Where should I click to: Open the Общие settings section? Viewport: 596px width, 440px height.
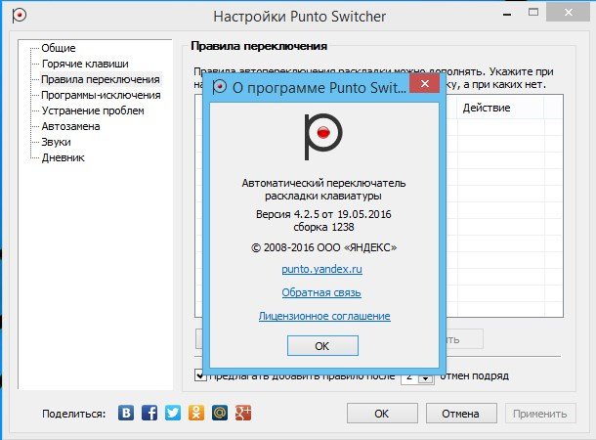click(x=59, y=48)
